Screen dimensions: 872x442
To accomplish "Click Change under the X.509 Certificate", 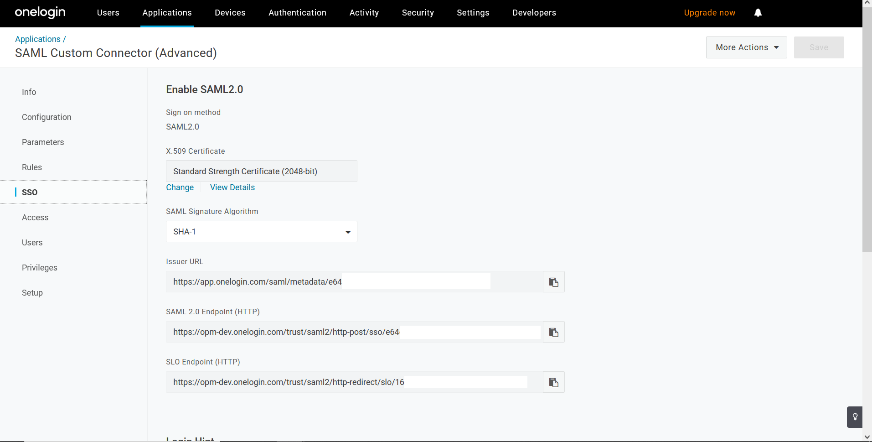I will [180, 187].
